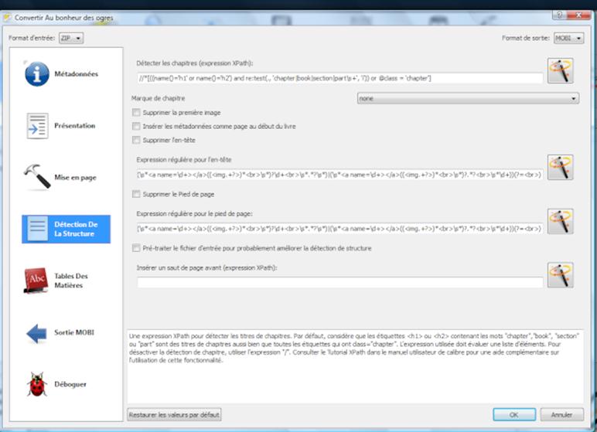Expand the Marque de chapitre dropdown
597x432 pixels.
tap(468, 98)
